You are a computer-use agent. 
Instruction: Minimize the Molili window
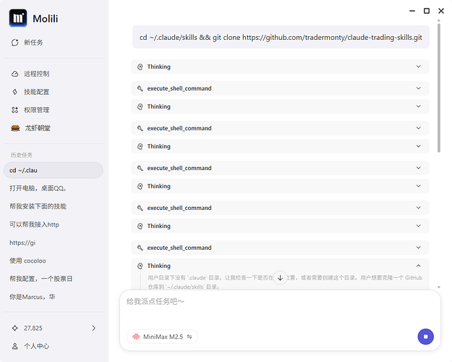pos(412,11)
